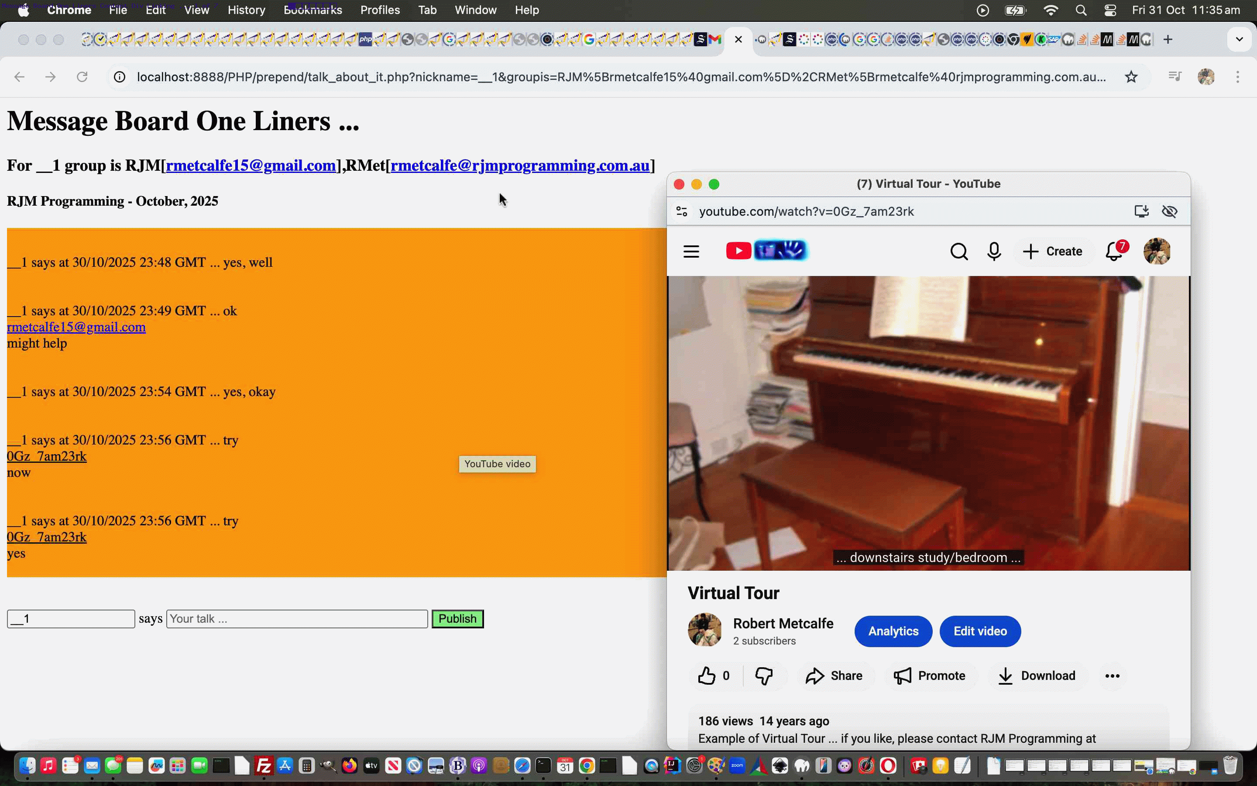Launch Firefox from the dock
The width and height of the screenshot is (1257, 786).
tap(350, 766)
